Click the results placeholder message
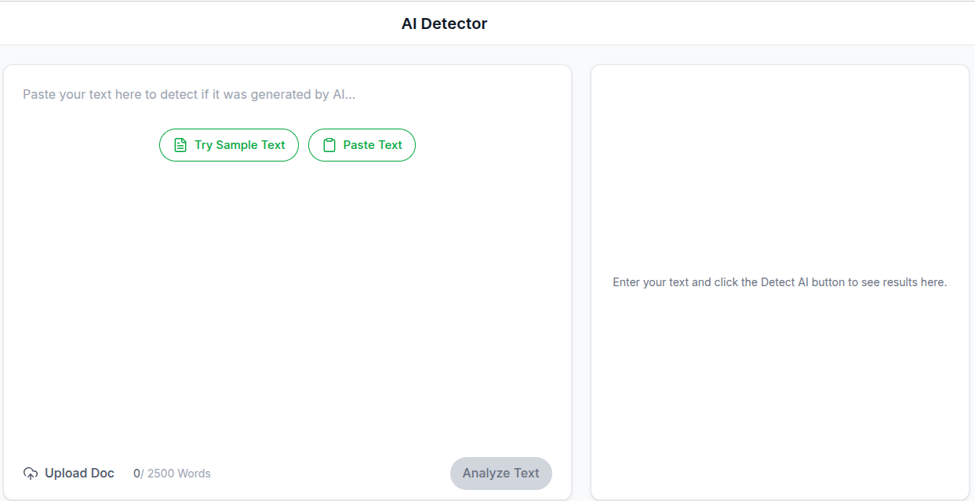Screen dimensions: 975x501 click(779, 282)
